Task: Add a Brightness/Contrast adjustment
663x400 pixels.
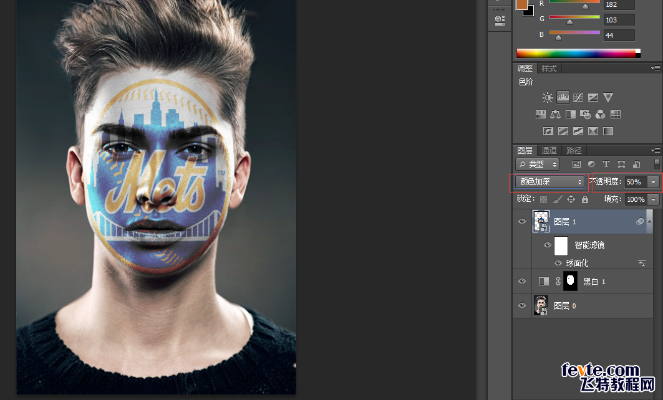Action: coord(548,98)
